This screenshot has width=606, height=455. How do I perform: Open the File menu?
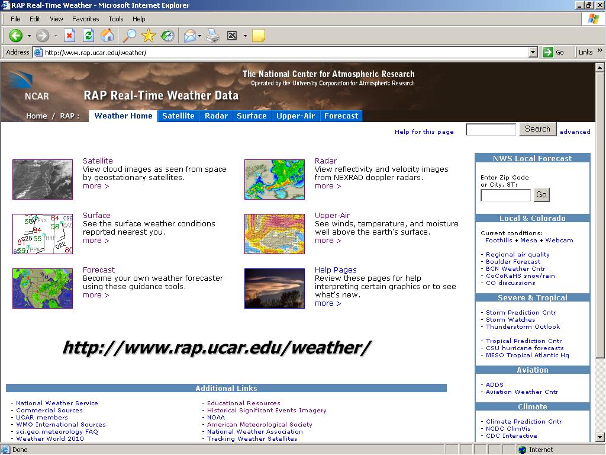[x=15, y=19]
